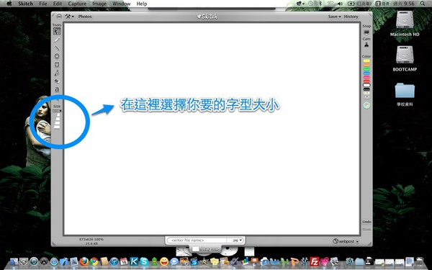Viewport: 432px width, 270px height.
Task: Open iTunes from the dock
Action: (x=114, y=261)
